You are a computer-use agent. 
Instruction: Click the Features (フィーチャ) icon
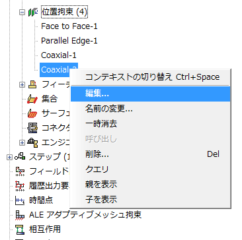click(x=33, y=84)
